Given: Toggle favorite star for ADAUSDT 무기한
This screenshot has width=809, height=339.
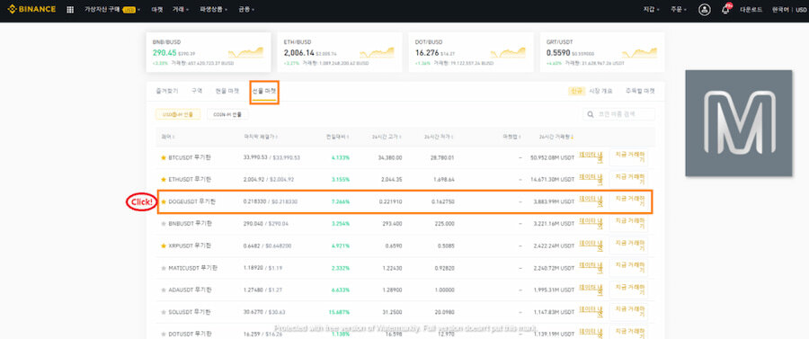Looking at the screenshot, I should pyautogui.click(x=164, y=290).
